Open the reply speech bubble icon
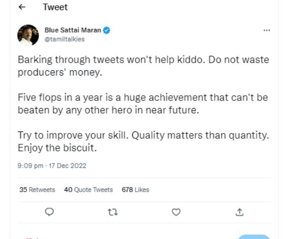 49,212
